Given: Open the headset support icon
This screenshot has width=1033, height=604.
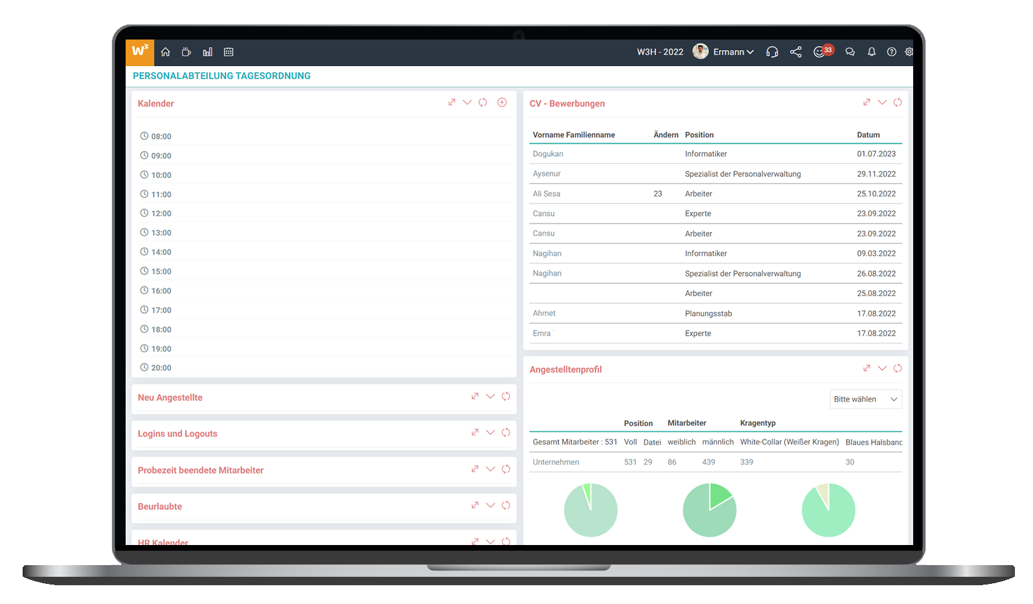Looking at the screenshot, I should pos(772,52).
